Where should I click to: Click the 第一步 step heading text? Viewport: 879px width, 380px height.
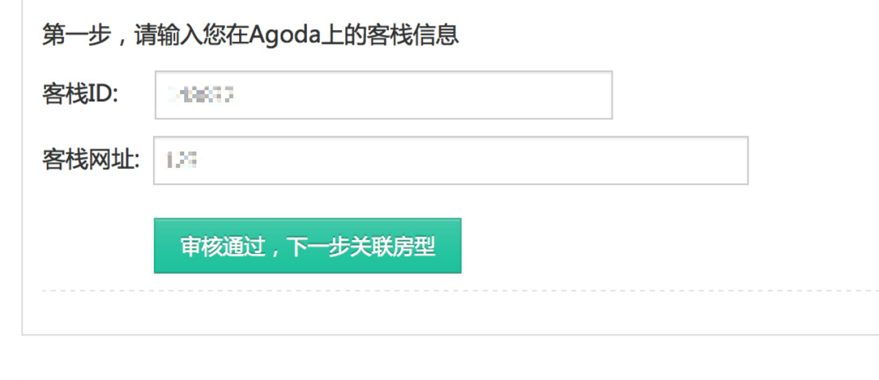(x=76, y=35)
